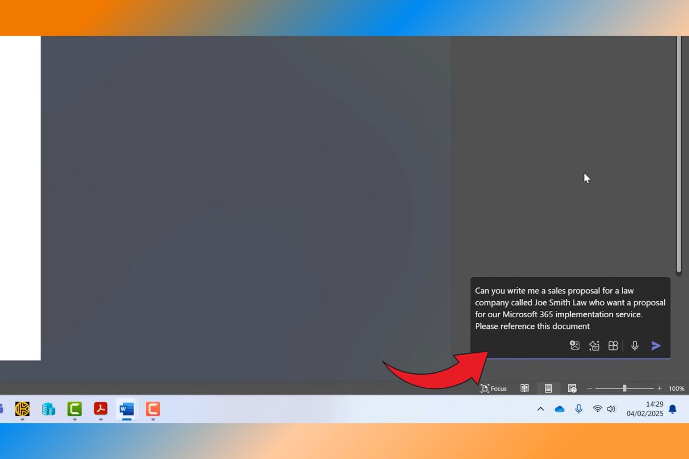689x459 pixels.
Task: Click the zoom slider handle
Action: pos(624,388)
